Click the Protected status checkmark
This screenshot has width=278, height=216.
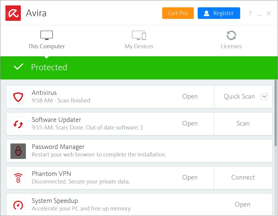pyautogui.click(x=18, y=67)
